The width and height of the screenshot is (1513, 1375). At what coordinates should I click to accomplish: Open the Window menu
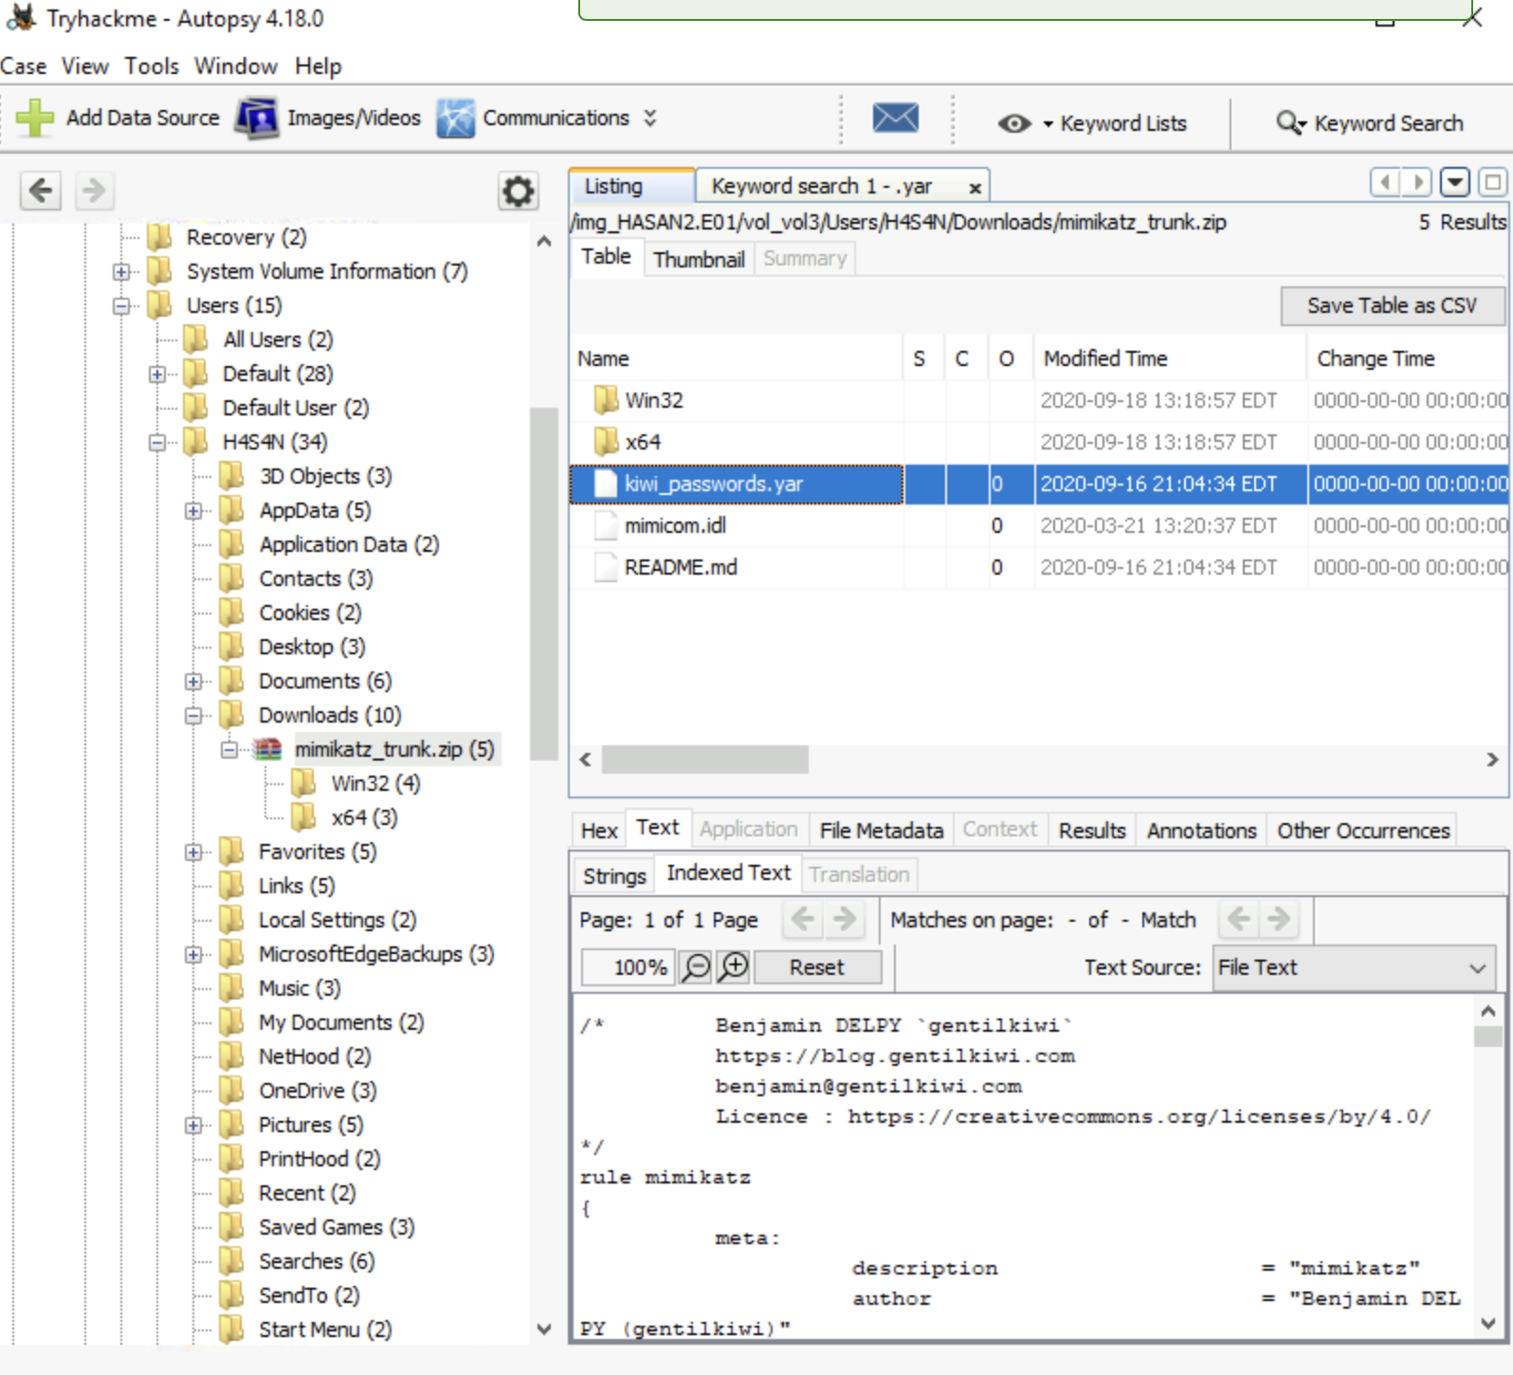(236, 66)
